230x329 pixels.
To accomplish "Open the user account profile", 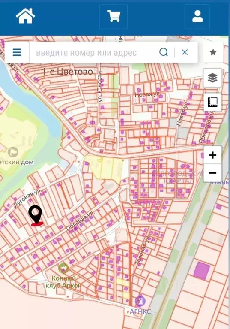I will click(197, 17).
